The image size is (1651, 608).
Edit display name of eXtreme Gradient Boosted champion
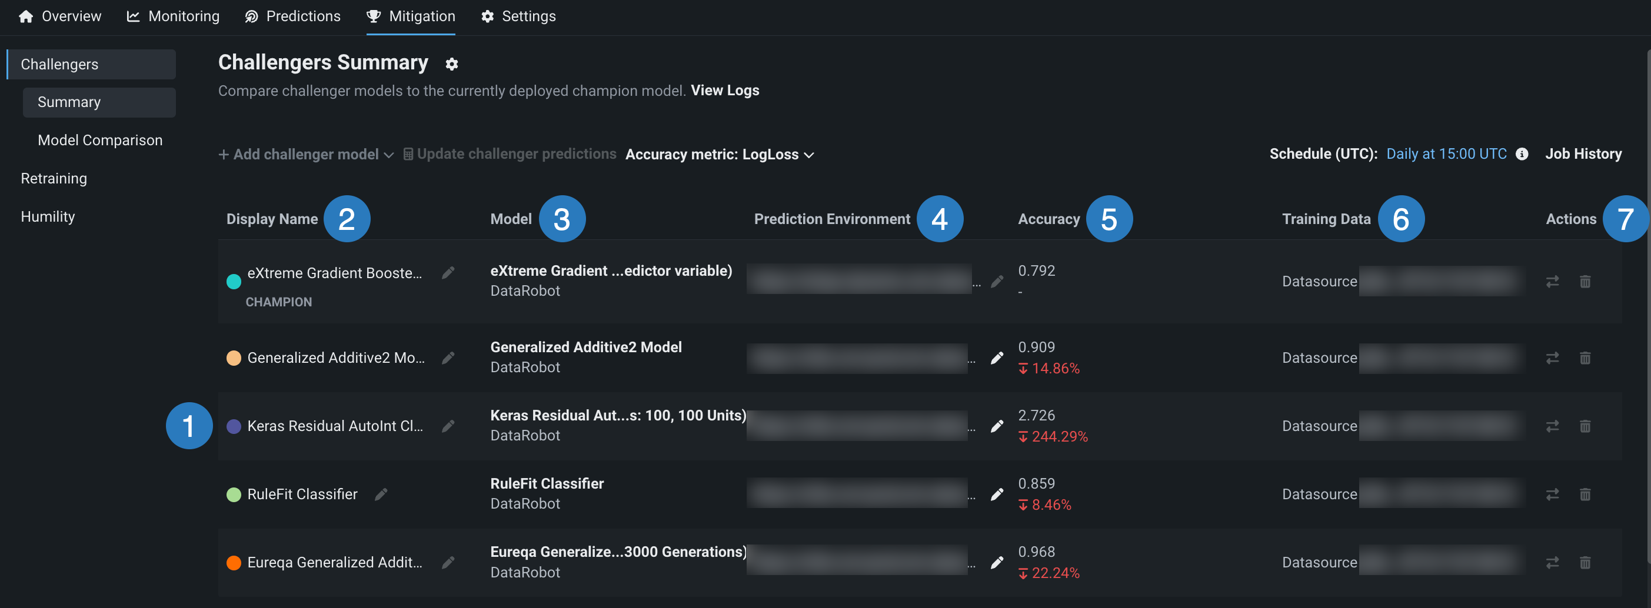[x=448, y=273]
